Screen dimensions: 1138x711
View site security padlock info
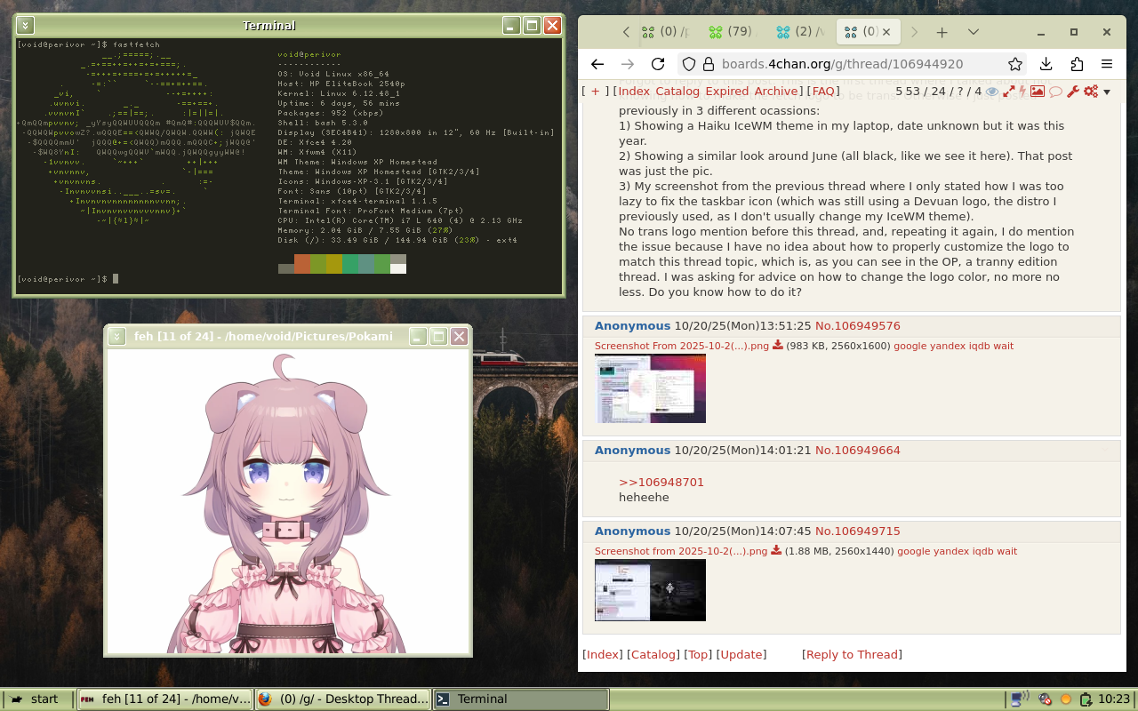[708, 64]
